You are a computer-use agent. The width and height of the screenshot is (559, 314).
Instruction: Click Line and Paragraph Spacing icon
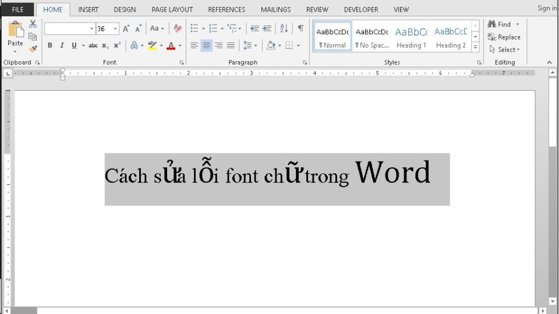(x=247, y=45)
